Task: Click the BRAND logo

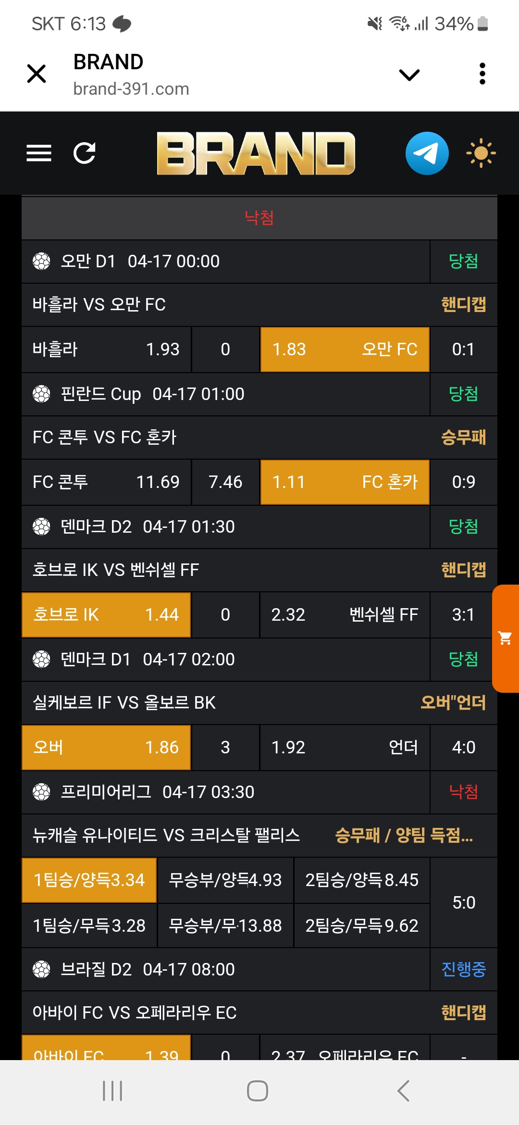Action: [256, 153]
